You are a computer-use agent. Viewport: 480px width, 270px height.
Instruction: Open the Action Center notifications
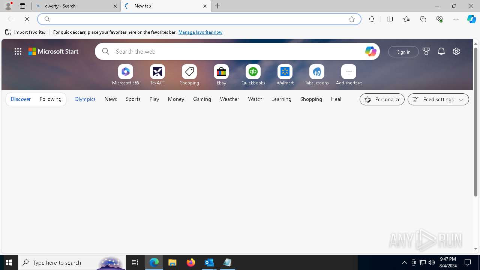coord(468,262)
